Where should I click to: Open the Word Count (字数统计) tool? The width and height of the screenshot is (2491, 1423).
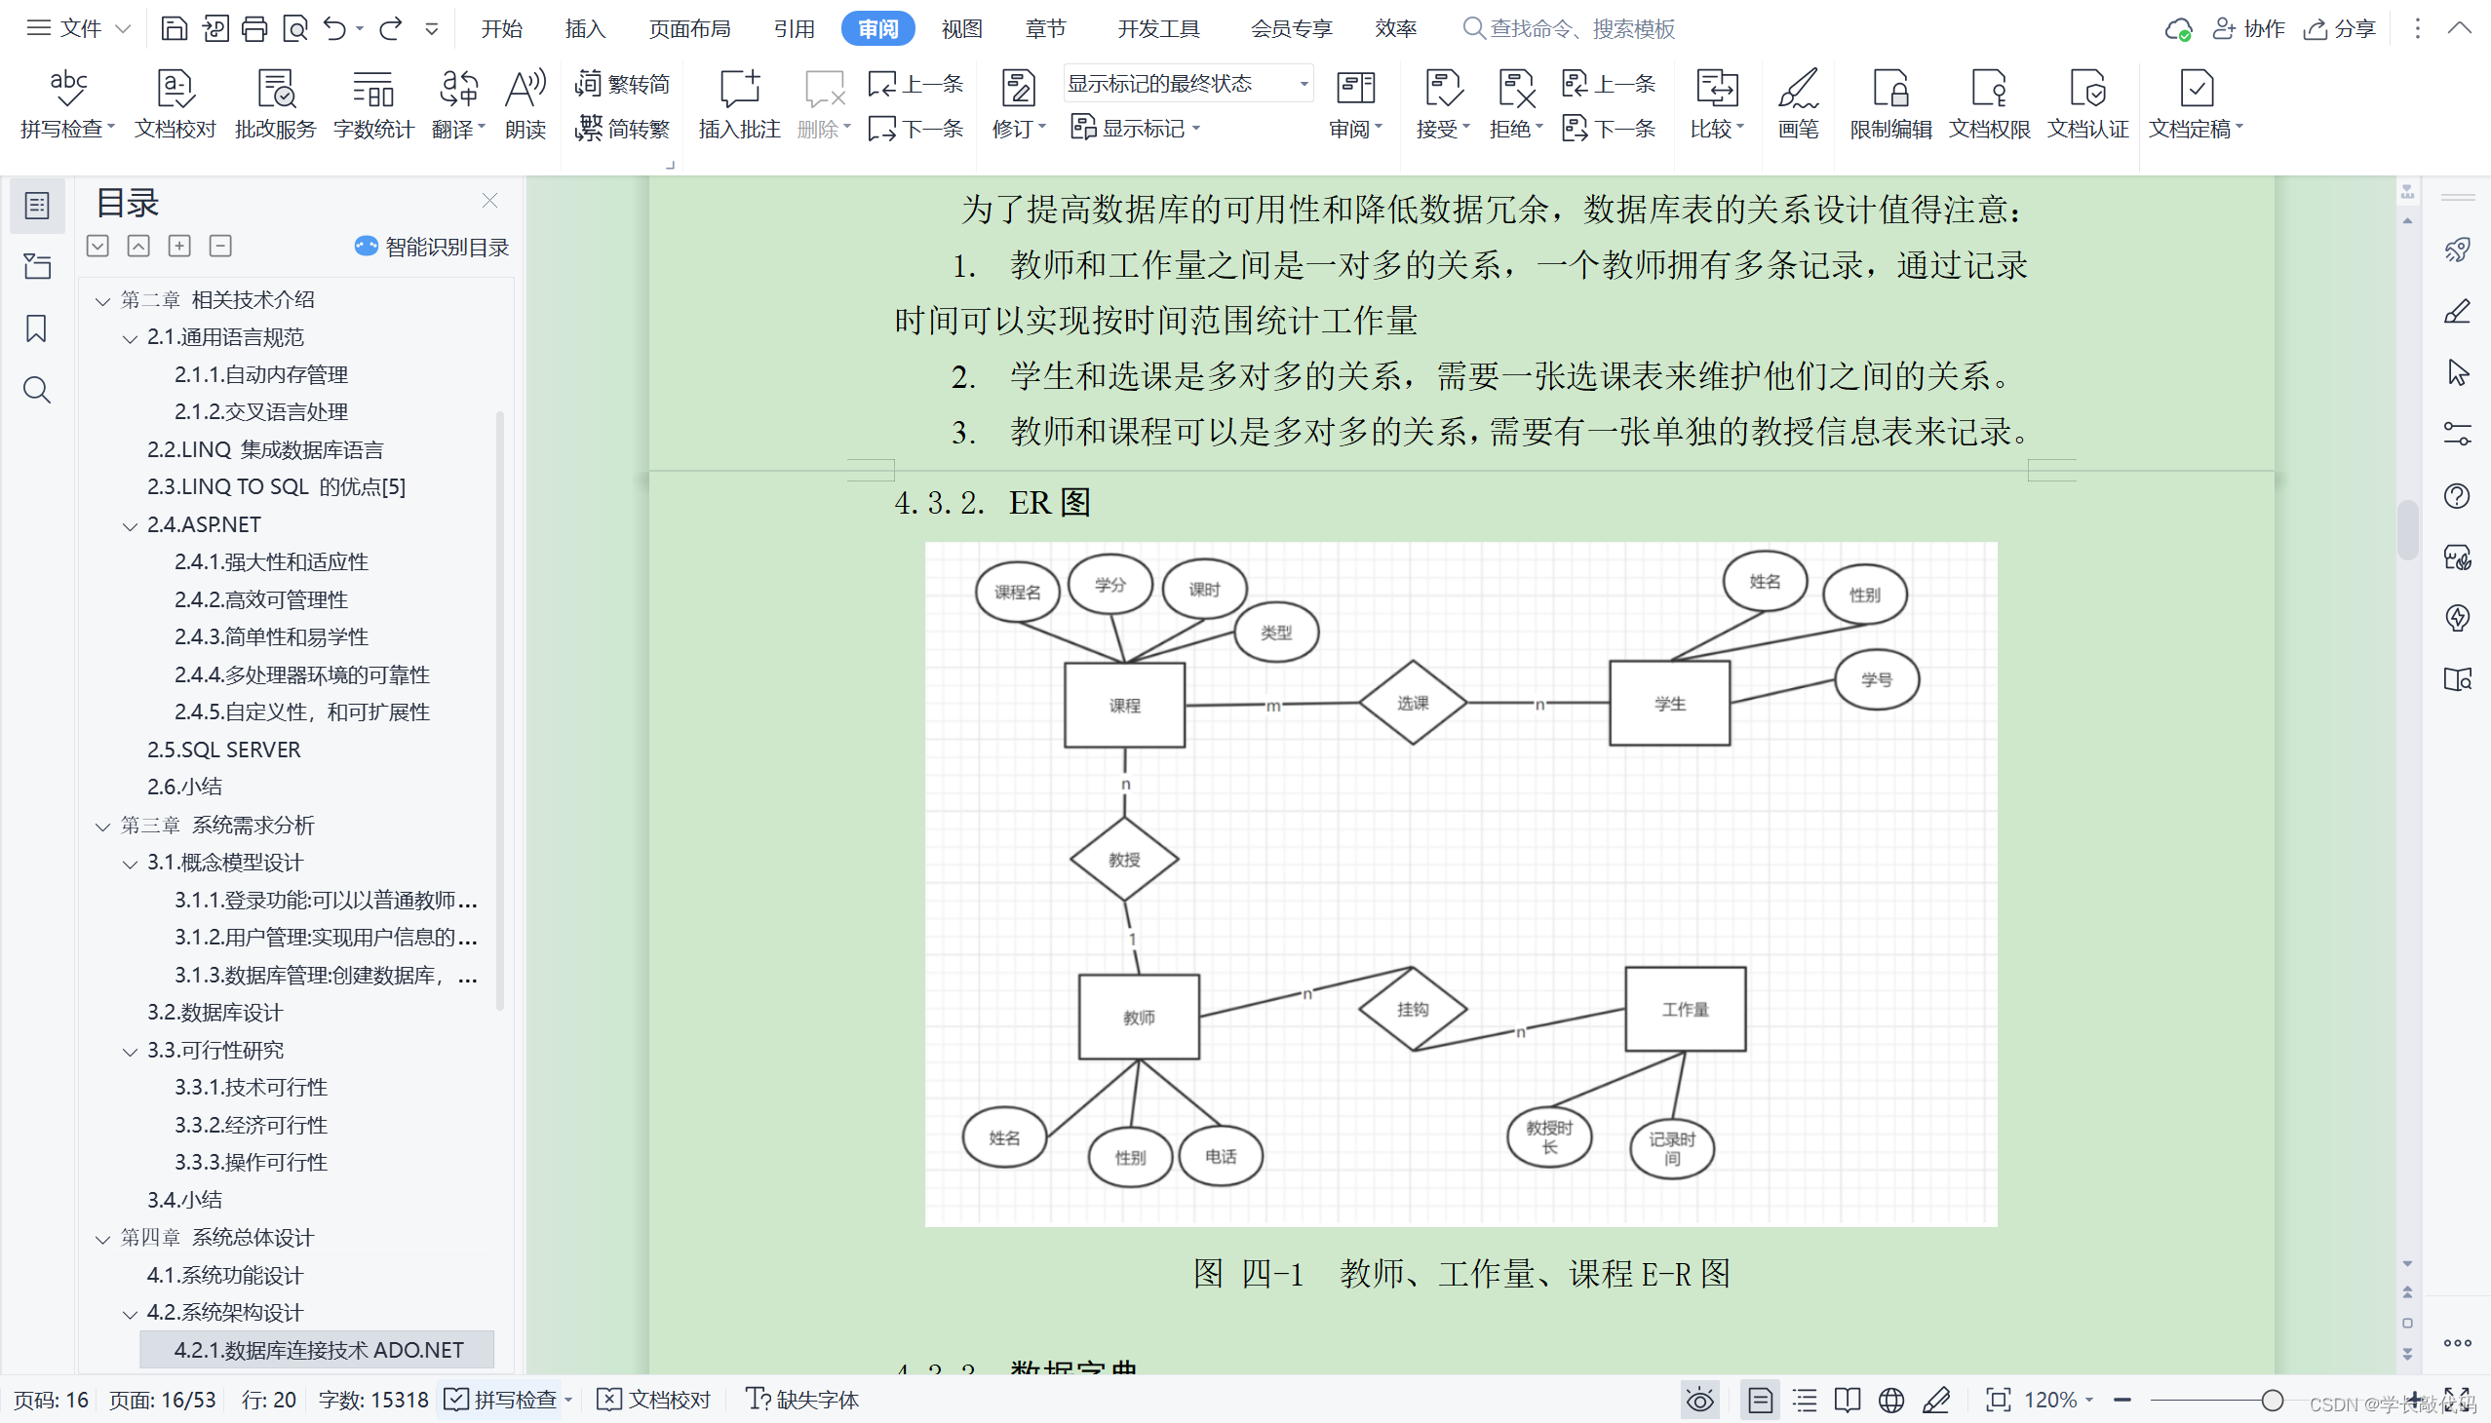[x=372, y=102]
